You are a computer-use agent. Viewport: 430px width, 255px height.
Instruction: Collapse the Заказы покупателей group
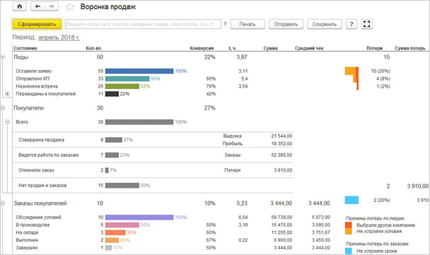point(2,203)
